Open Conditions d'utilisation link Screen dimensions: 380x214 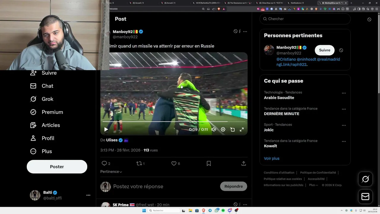point(279,173)
